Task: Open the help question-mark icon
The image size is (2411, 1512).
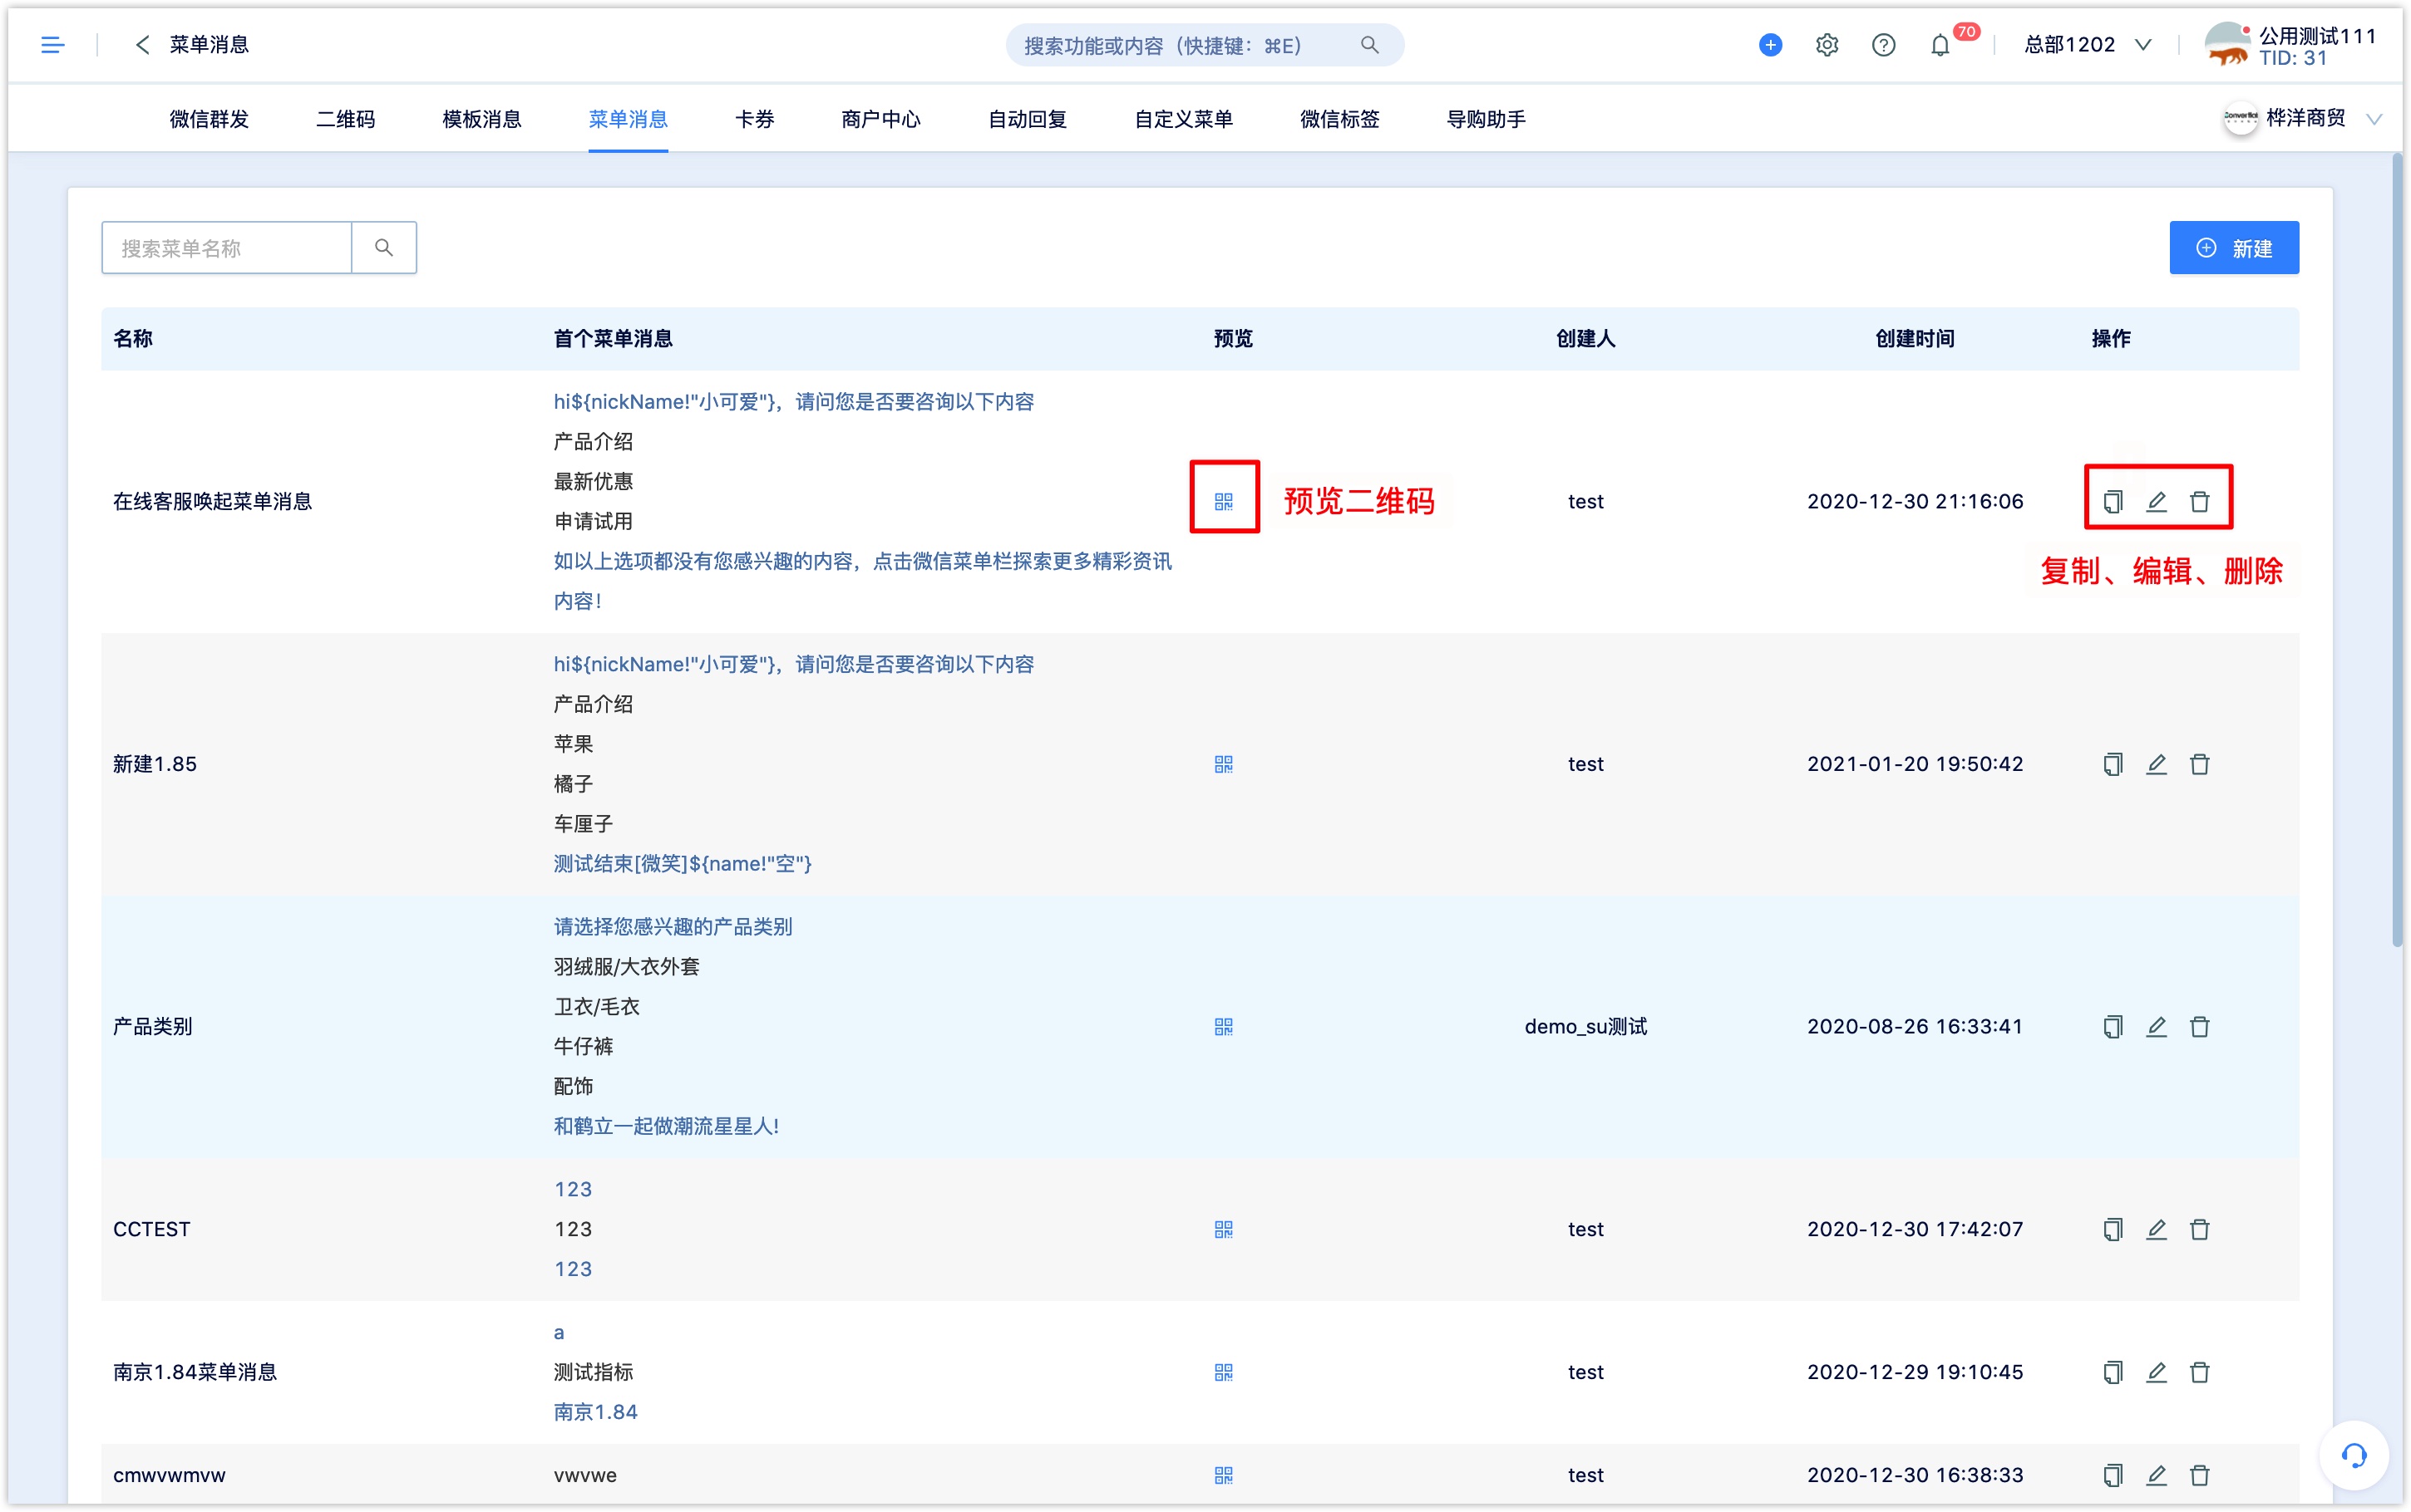Action: click(x=1883, y=45)
